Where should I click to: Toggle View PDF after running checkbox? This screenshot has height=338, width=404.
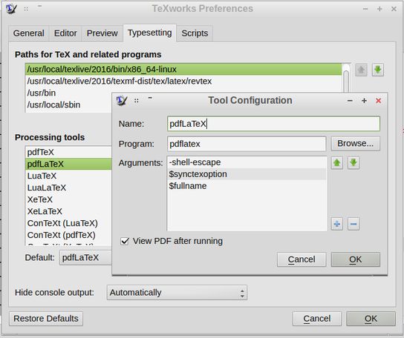click(125, 242)
